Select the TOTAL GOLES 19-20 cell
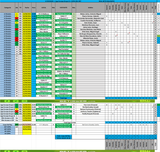The width and height of the screenshot is (160, 152). [x=64, y=138]
